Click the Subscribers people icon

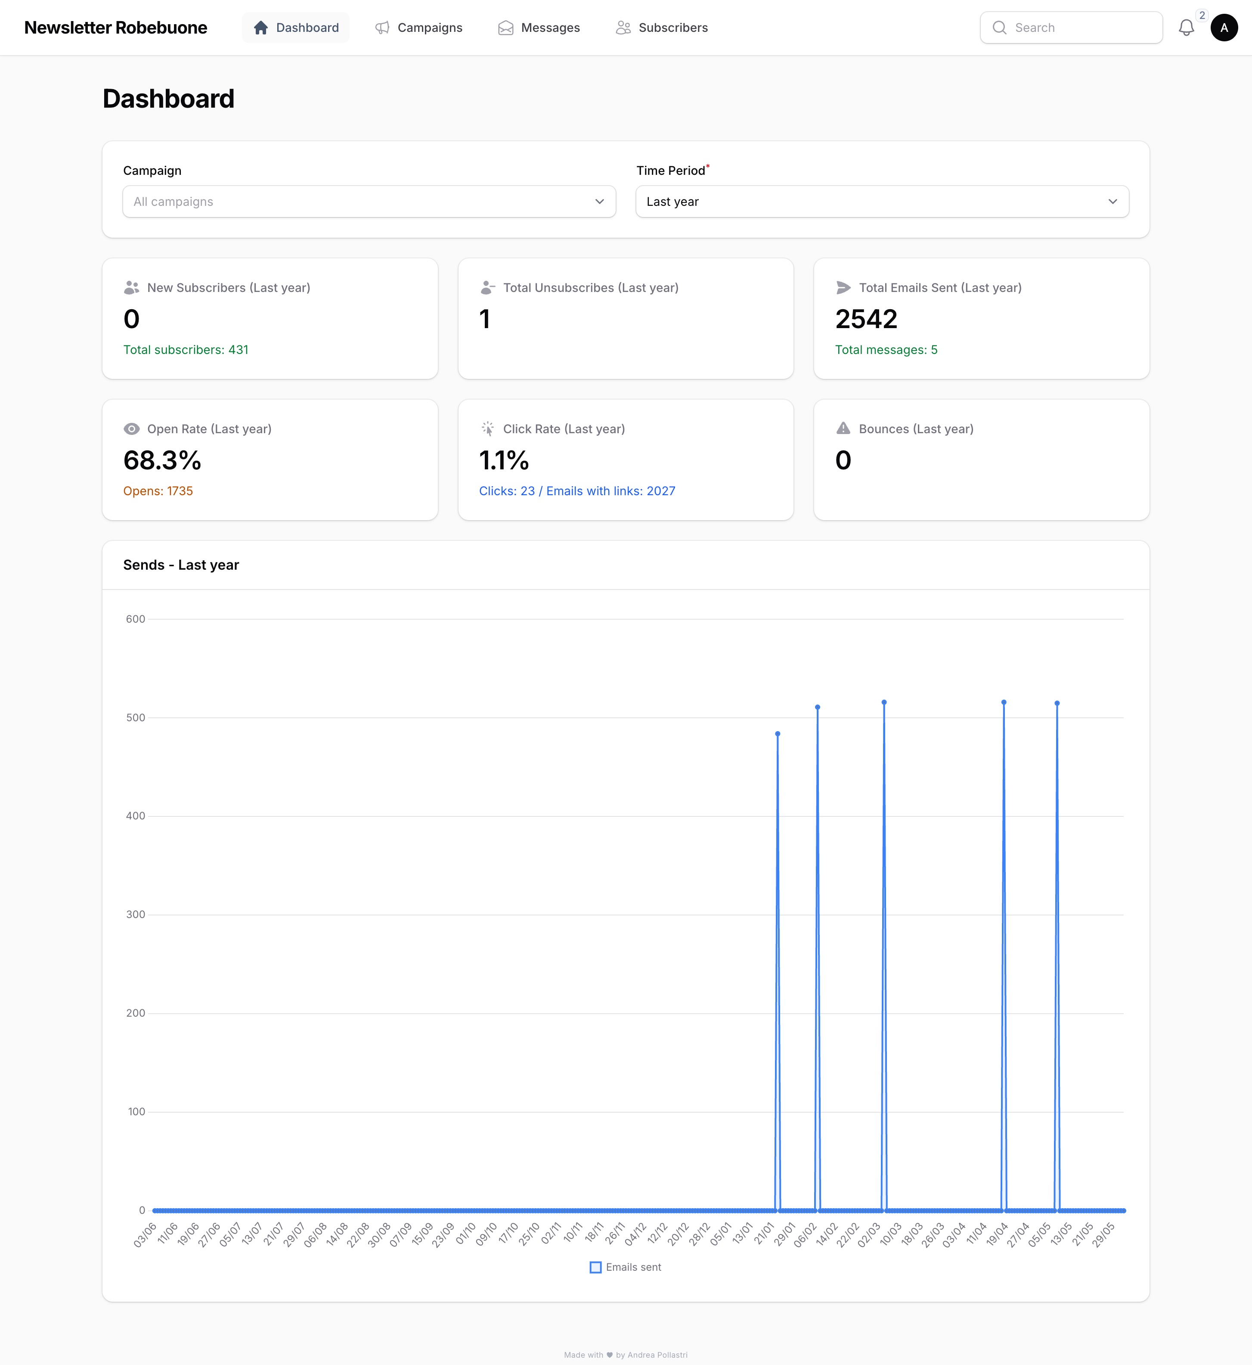click(623, 28)
